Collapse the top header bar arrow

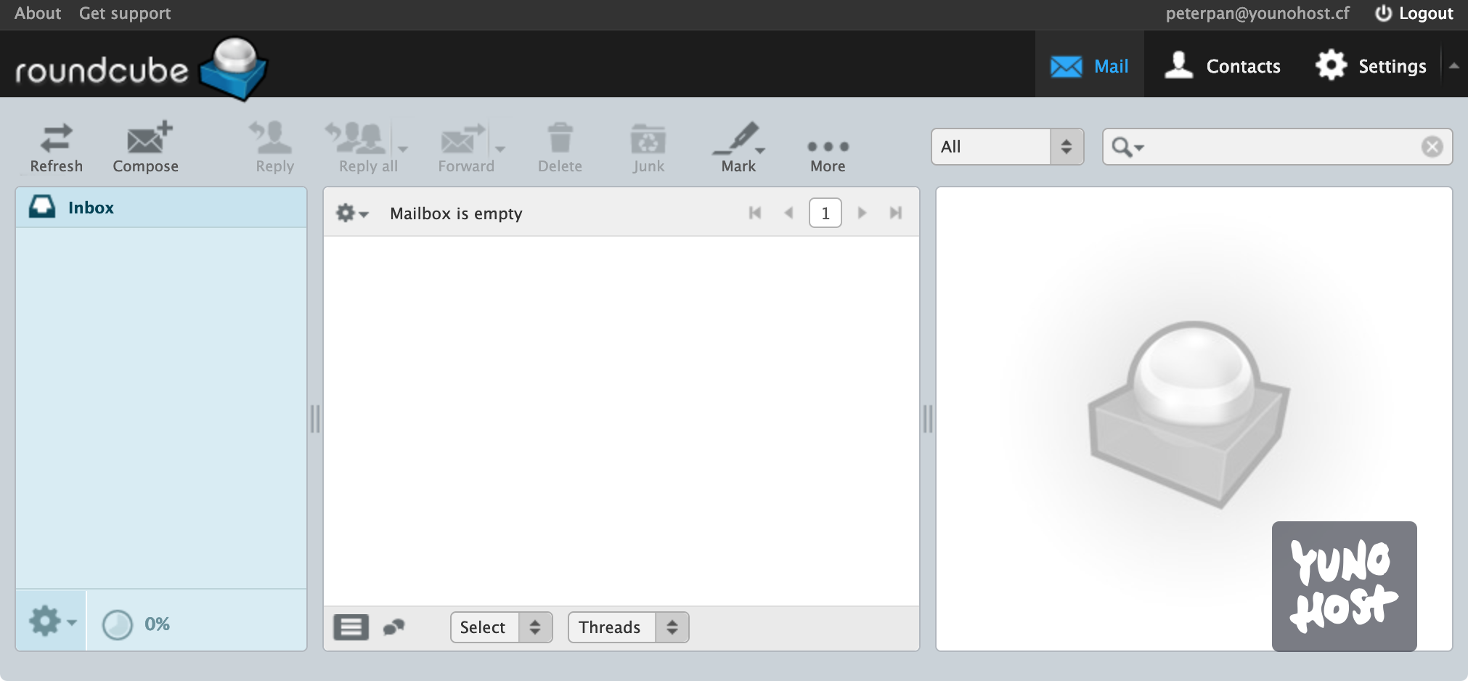pos(1453,66)
